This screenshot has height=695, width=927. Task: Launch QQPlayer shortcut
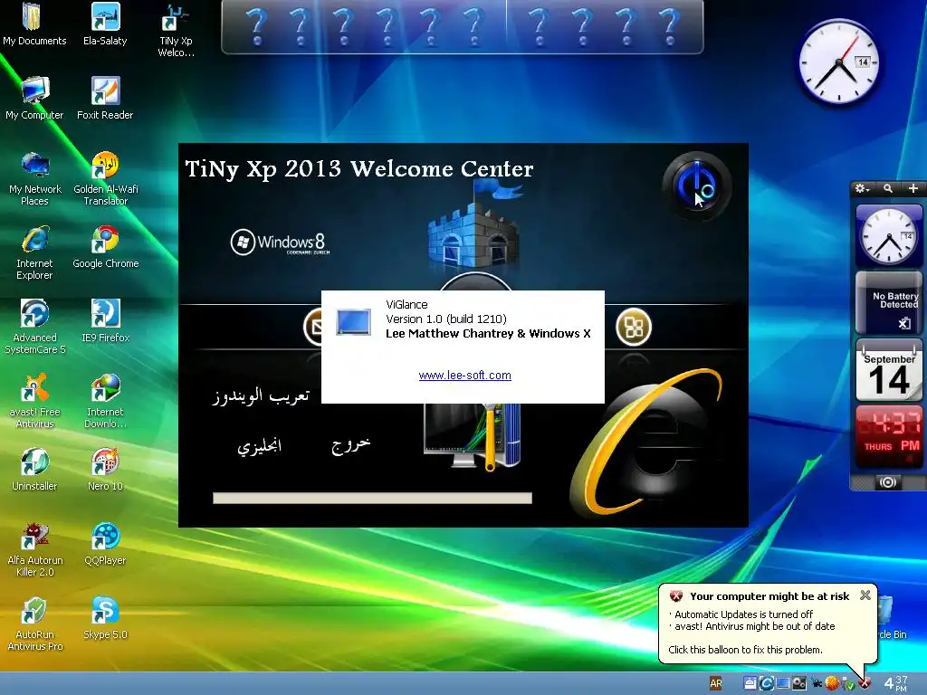(105, 544)
